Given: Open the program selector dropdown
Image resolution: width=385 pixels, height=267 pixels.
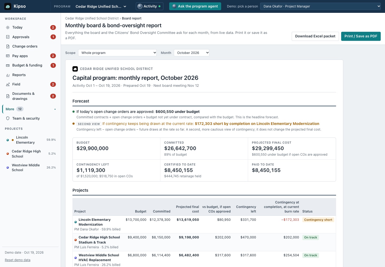Looking at the screenshot, I should coord(101,6).
